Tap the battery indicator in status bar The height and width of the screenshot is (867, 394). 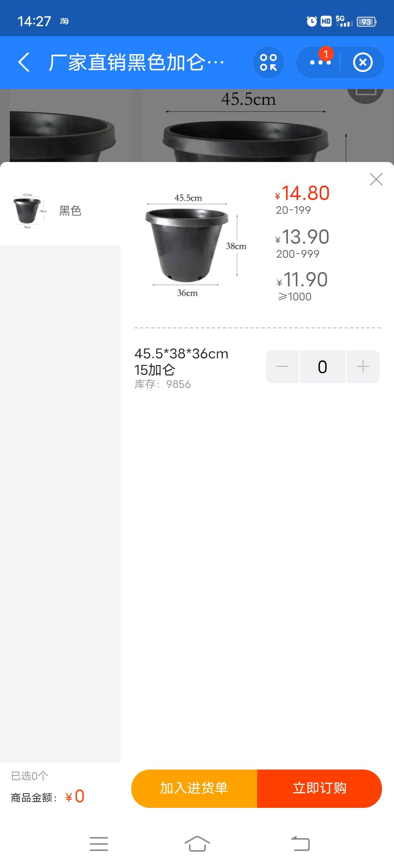coord(366,22)
